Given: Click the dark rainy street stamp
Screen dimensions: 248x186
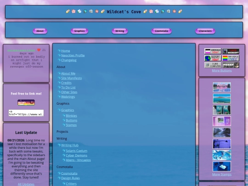Looking at the screenshot, I should tap(222, 133).
